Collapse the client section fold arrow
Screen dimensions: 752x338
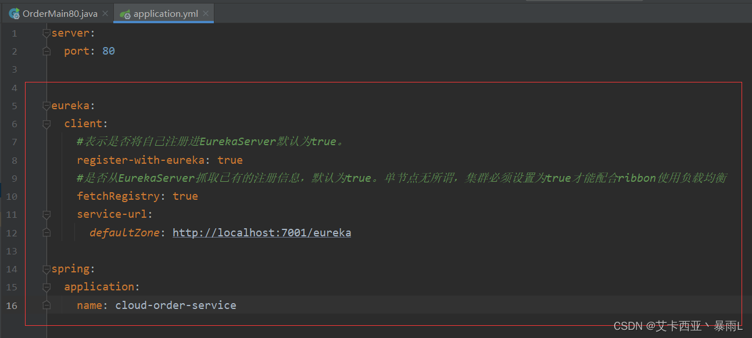click(46, 123)
